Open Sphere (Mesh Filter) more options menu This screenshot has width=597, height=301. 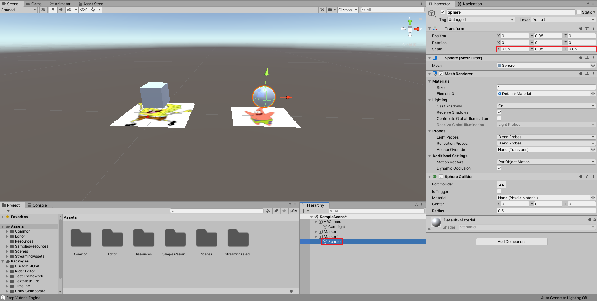pyautogui.click(x=593, y=58)
